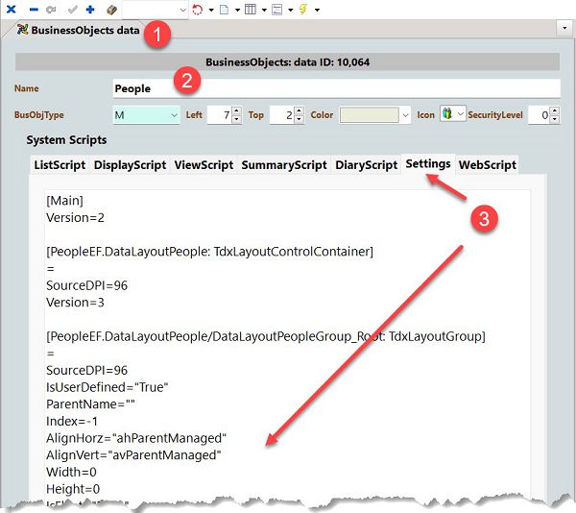Decrease the Left value with down arrow
The width and height of the screenshot is (576, 513).
[x=237, y=119]
